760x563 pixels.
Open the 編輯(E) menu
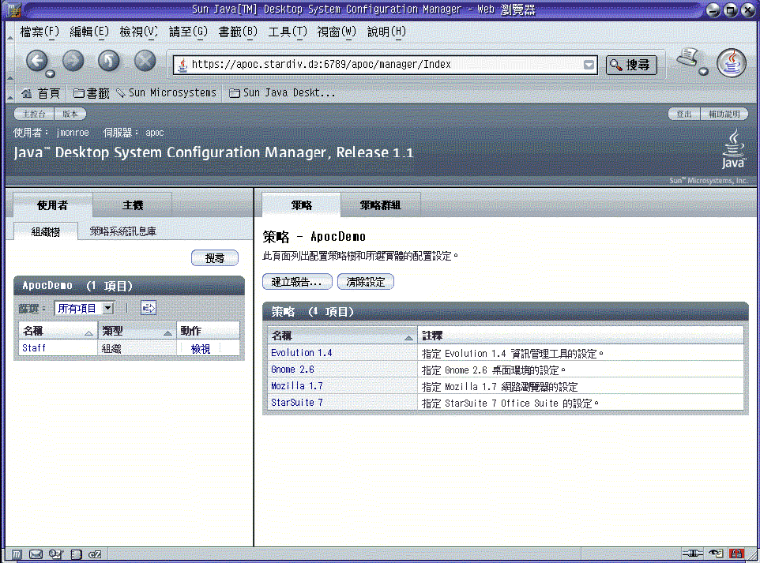pyautogui.click(x=89, y=32)
